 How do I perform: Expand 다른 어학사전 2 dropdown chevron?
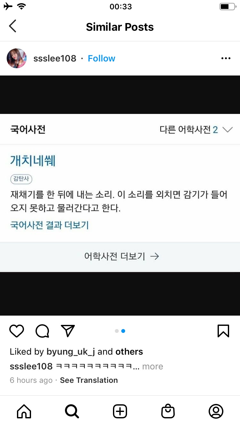pyautogui.click(x=228, y=130)
